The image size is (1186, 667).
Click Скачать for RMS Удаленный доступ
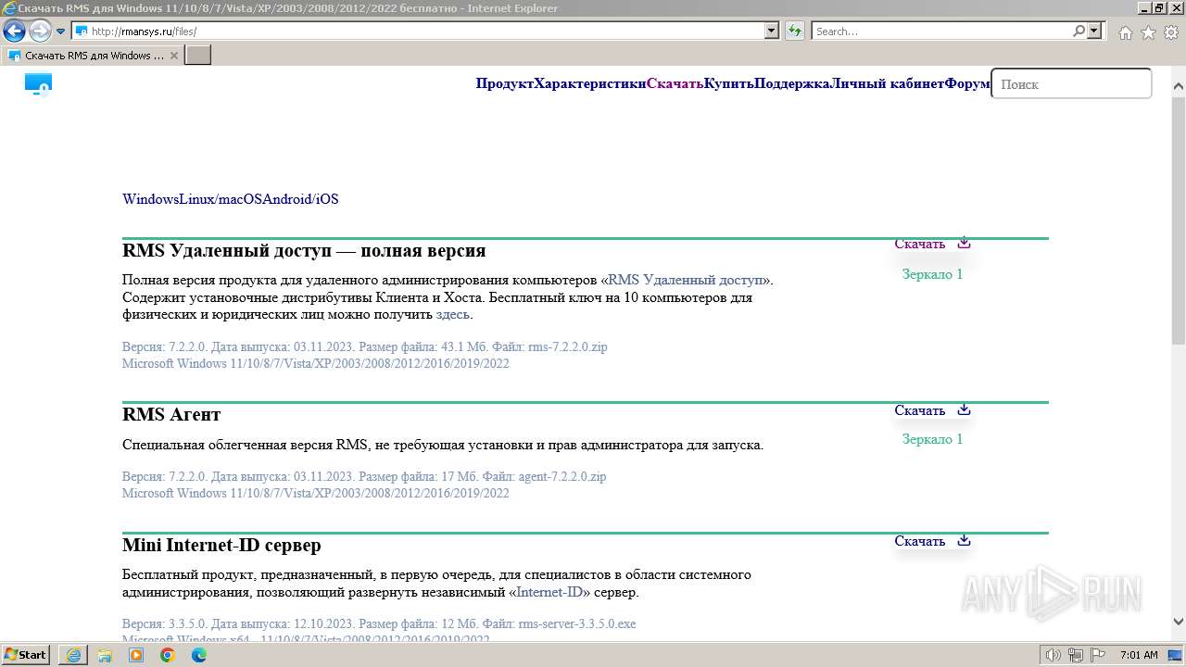tap(919, 244)
